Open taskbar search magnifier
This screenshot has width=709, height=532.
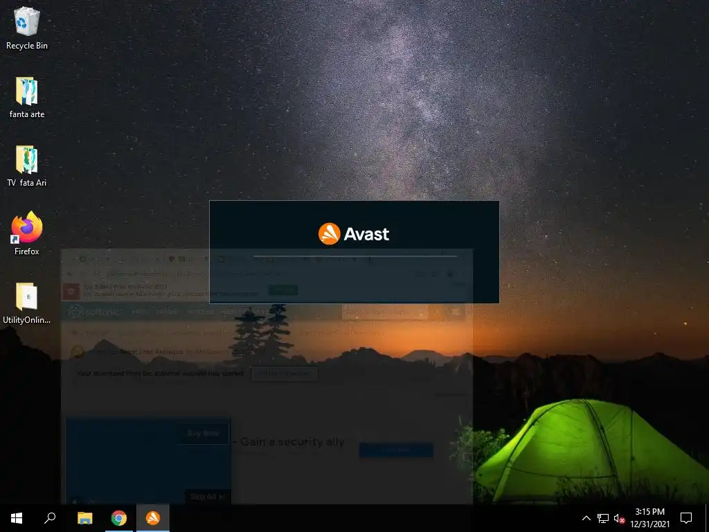pyautogui.click(x=50, y=518)
